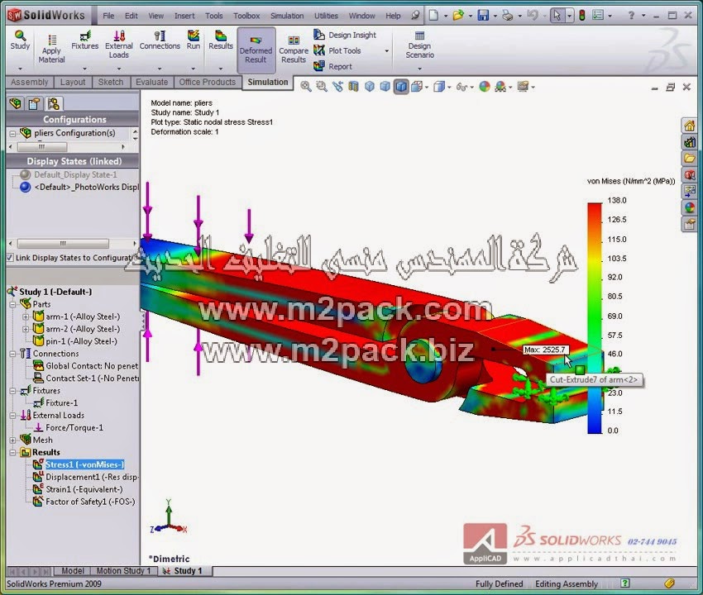Open the Simulation menu
The height and width of the screenshot is (595, 703).
coord(287,16)
